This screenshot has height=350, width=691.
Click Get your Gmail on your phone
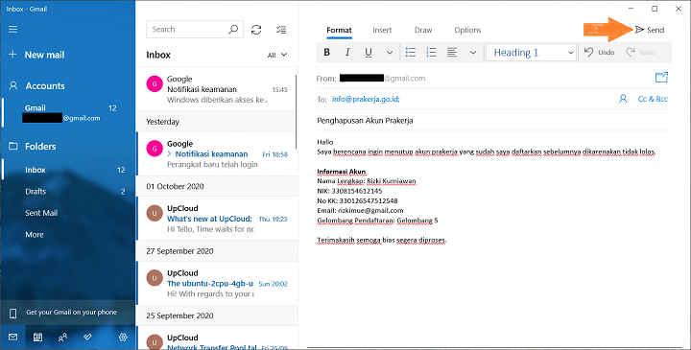67,313
